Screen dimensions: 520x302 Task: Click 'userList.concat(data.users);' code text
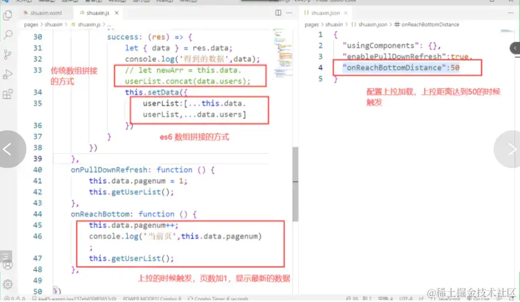[188, 81]
